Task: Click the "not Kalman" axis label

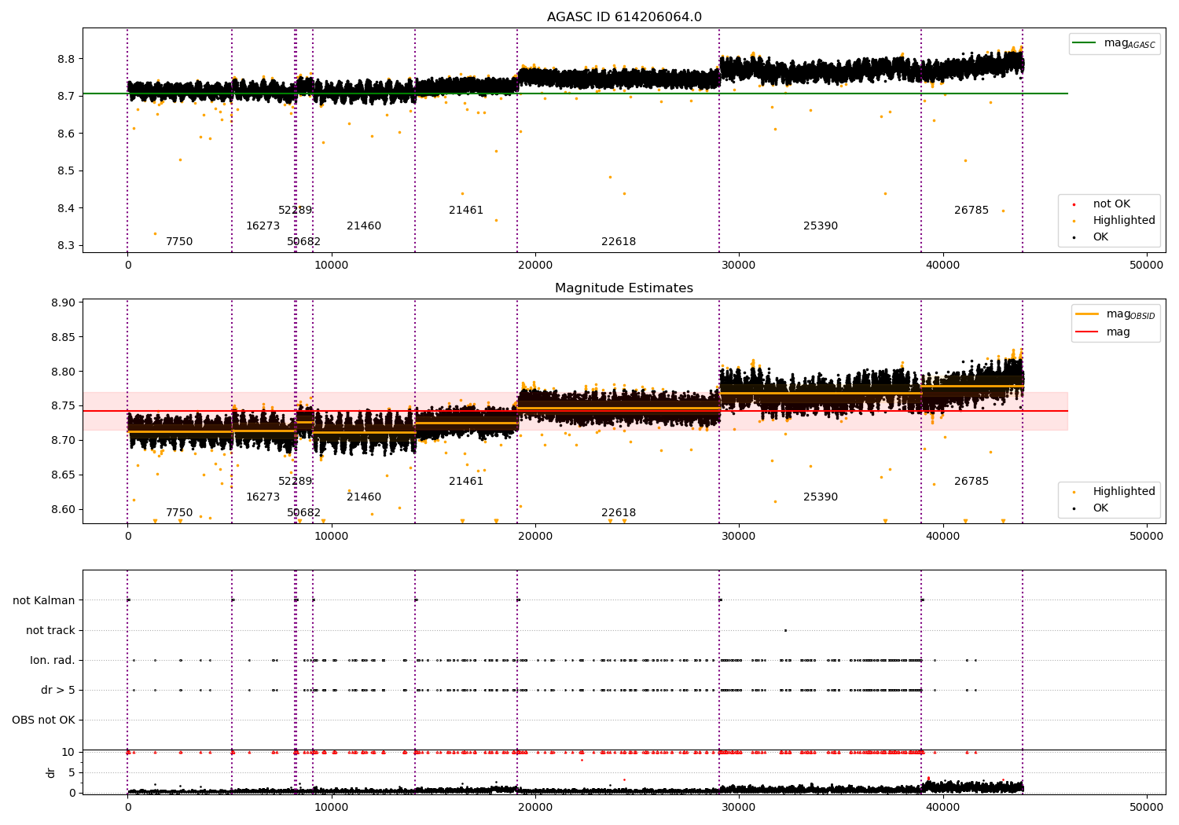Action: [44, 601]
